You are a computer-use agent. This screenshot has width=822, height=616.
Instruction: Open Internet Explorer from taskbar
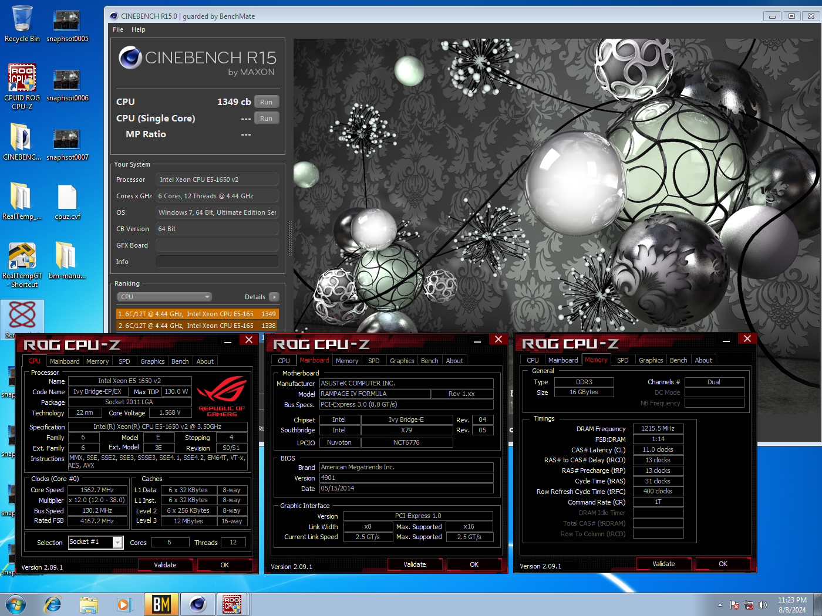53,604
